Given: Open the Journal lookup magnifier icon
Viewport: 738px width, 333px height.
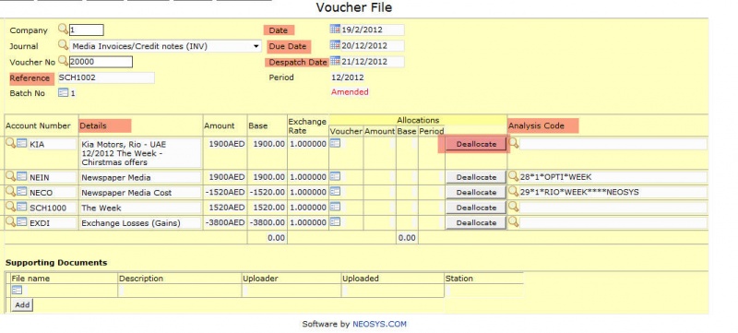Looking at the screenshot, I should (x=63, y=45).
